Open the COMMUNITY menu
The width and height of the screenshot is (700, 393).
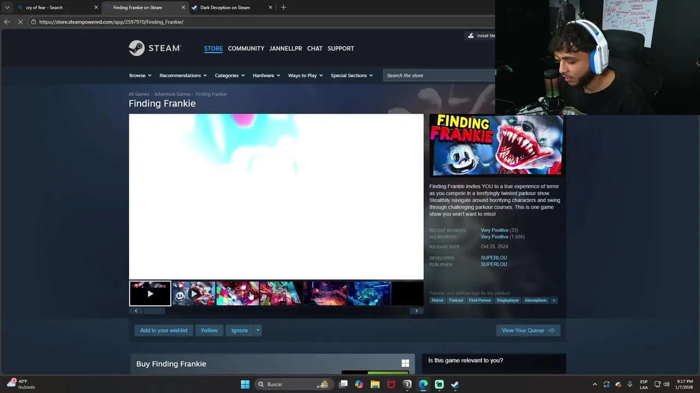click(246, 49)
